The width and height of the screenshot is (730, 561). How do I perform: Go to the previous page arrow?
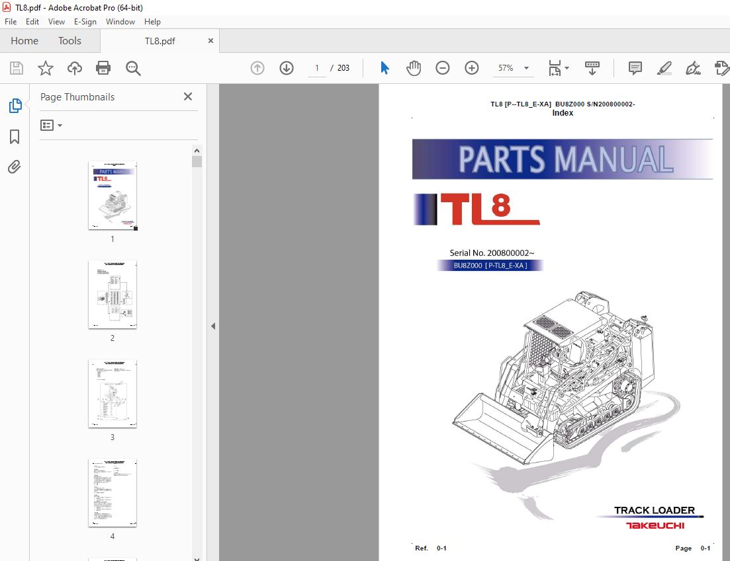pos(257,68)
